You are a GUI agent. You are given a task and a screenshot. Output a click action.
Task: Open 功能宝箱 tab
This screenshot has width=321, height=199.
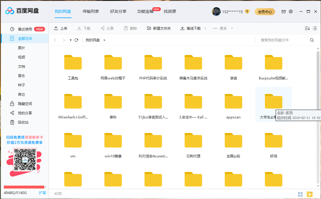[145, 11]
